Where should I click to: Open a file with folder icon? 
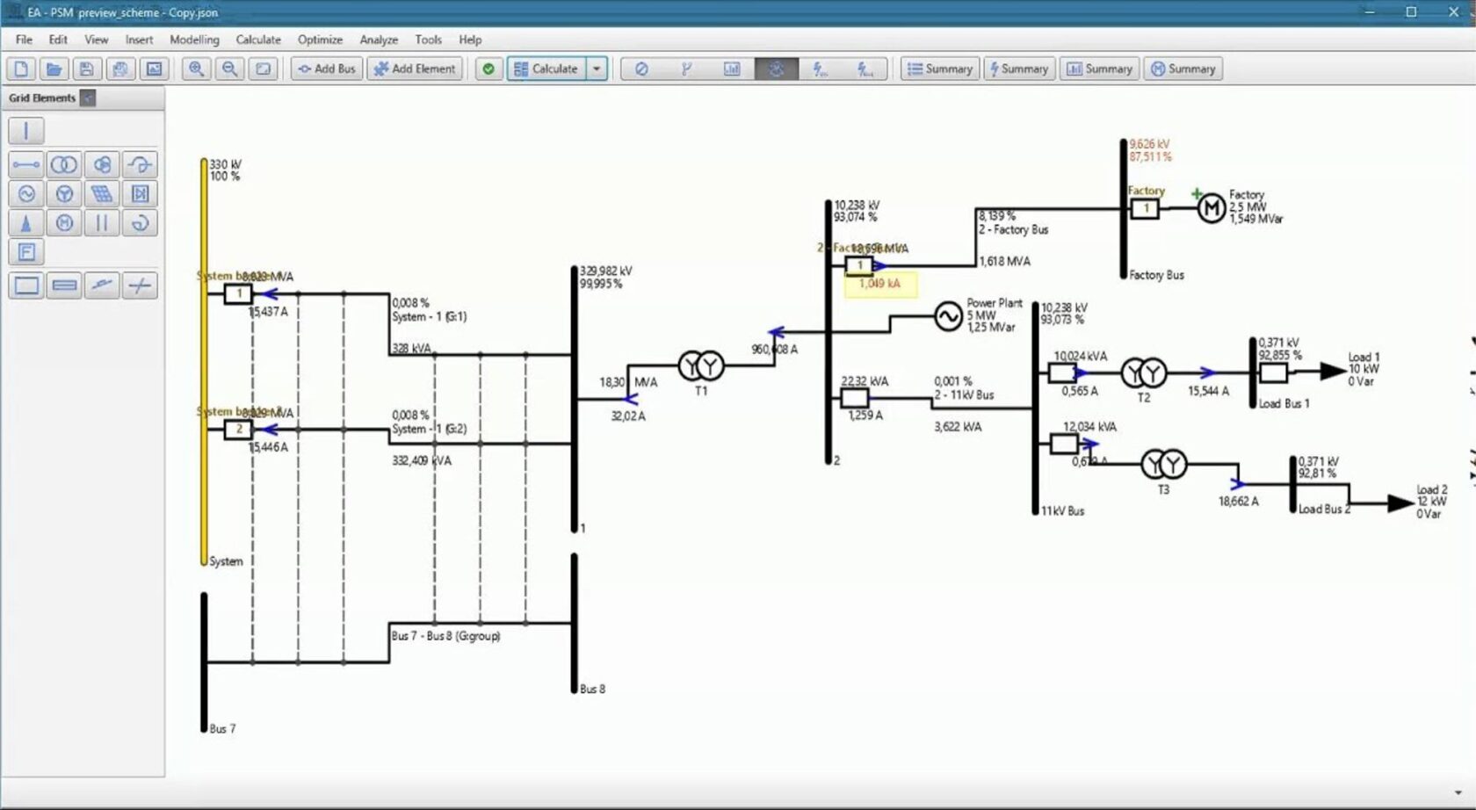click(x=54, y=69)
